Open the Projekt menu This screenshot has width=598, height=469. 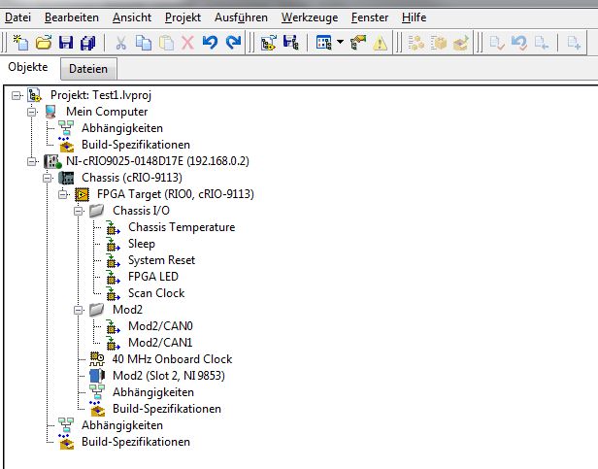[x=183, y=17]
